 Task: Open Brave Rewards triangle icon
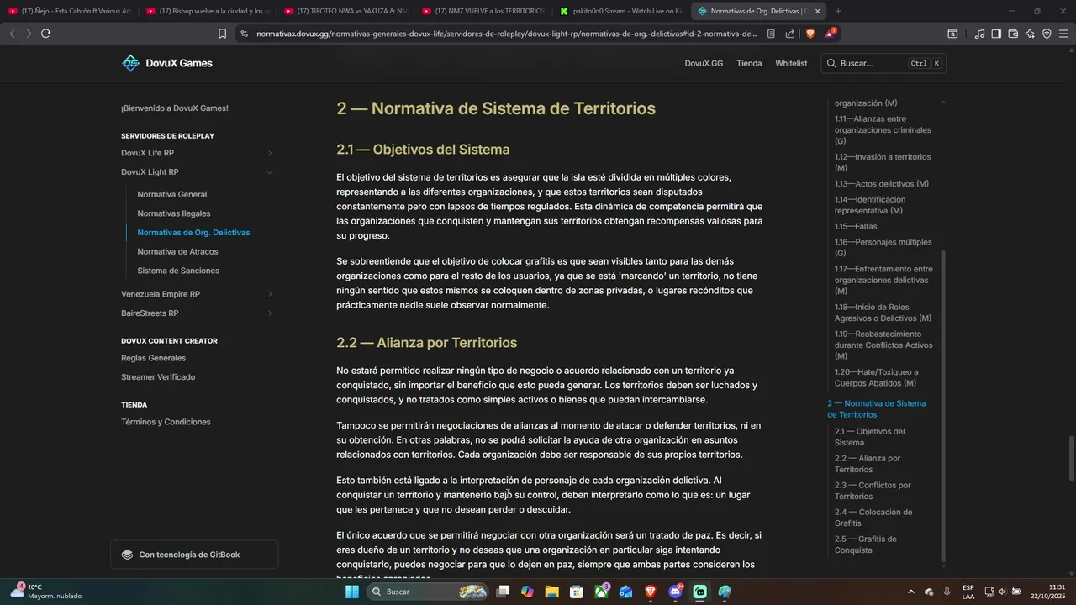coord(830,34)
